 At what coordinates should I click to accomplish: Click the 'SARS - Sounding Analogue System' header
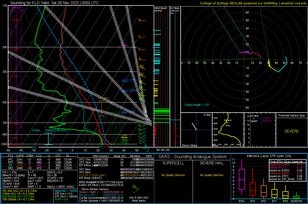tap(192, 157)
